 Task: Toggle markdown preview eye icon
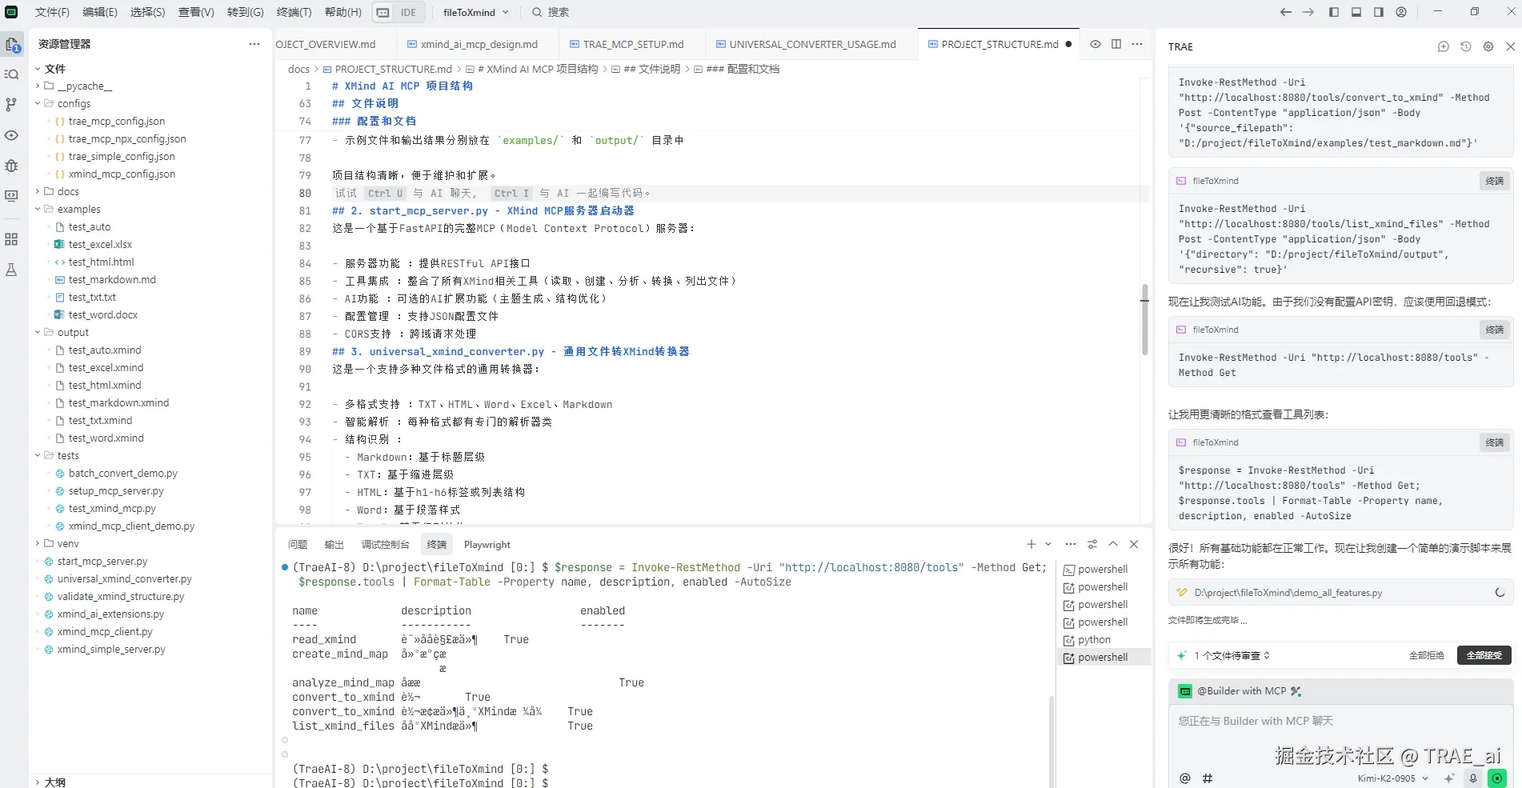1095,44
